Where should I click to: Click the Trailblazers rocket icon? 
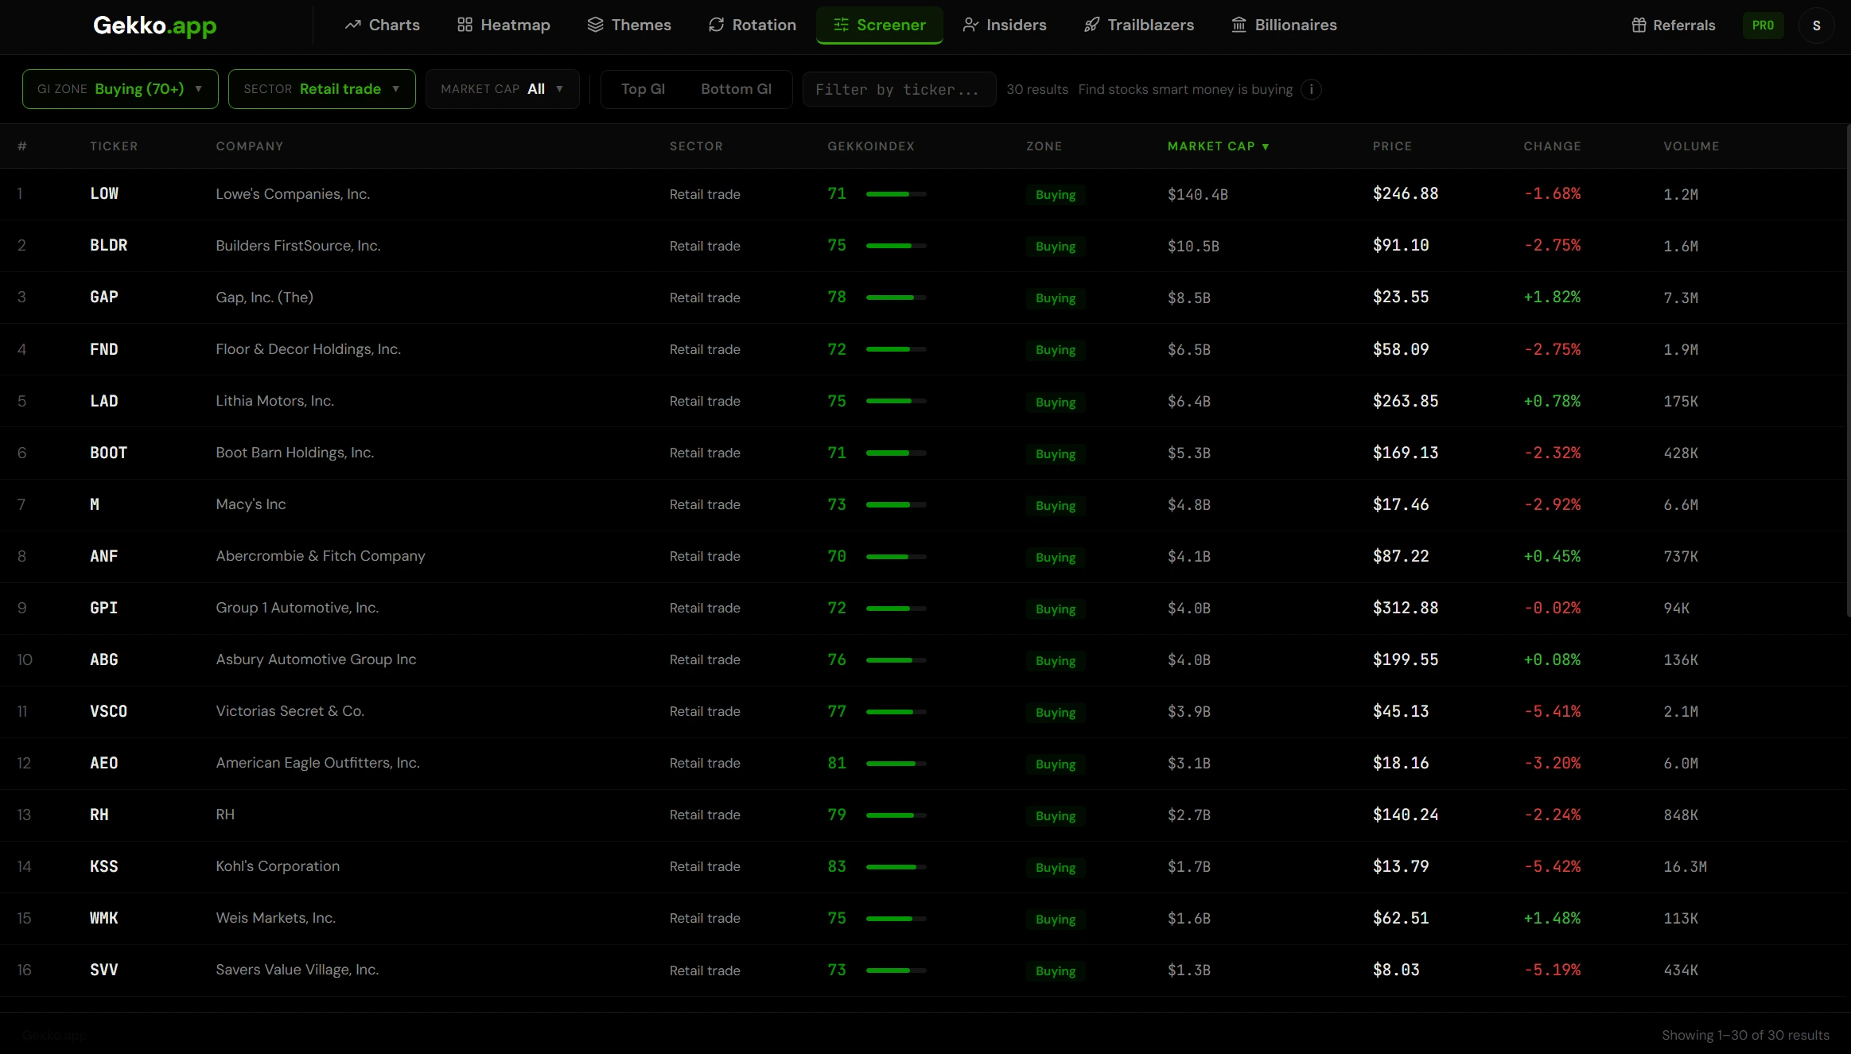[1091, 25]
